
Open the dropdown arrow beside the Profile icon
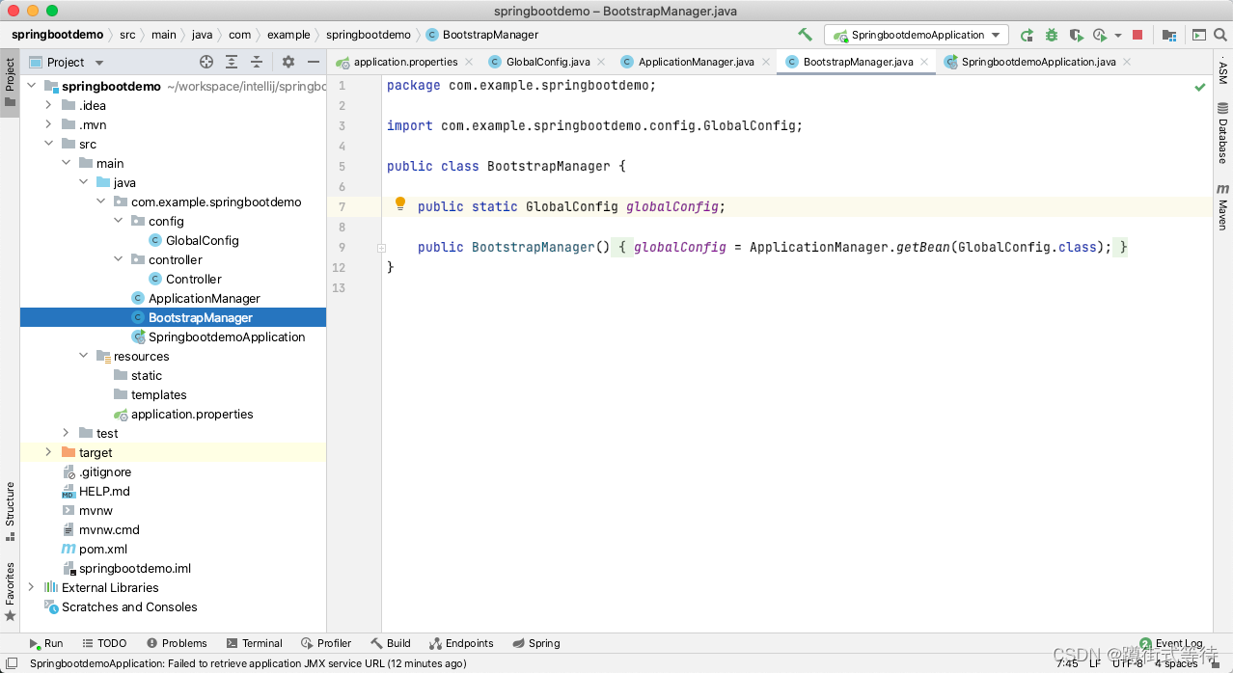pyautogui.click(x=1117, y=36)
